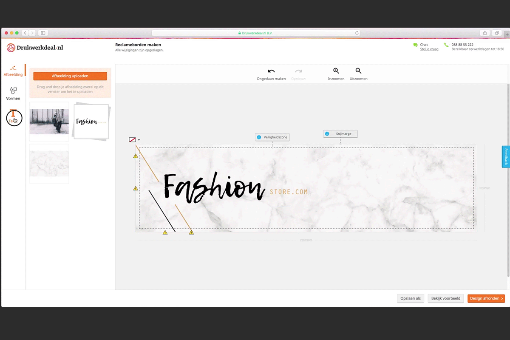
Task: Click top-left warning triangle on canvas
Action: tap(136, 156)
